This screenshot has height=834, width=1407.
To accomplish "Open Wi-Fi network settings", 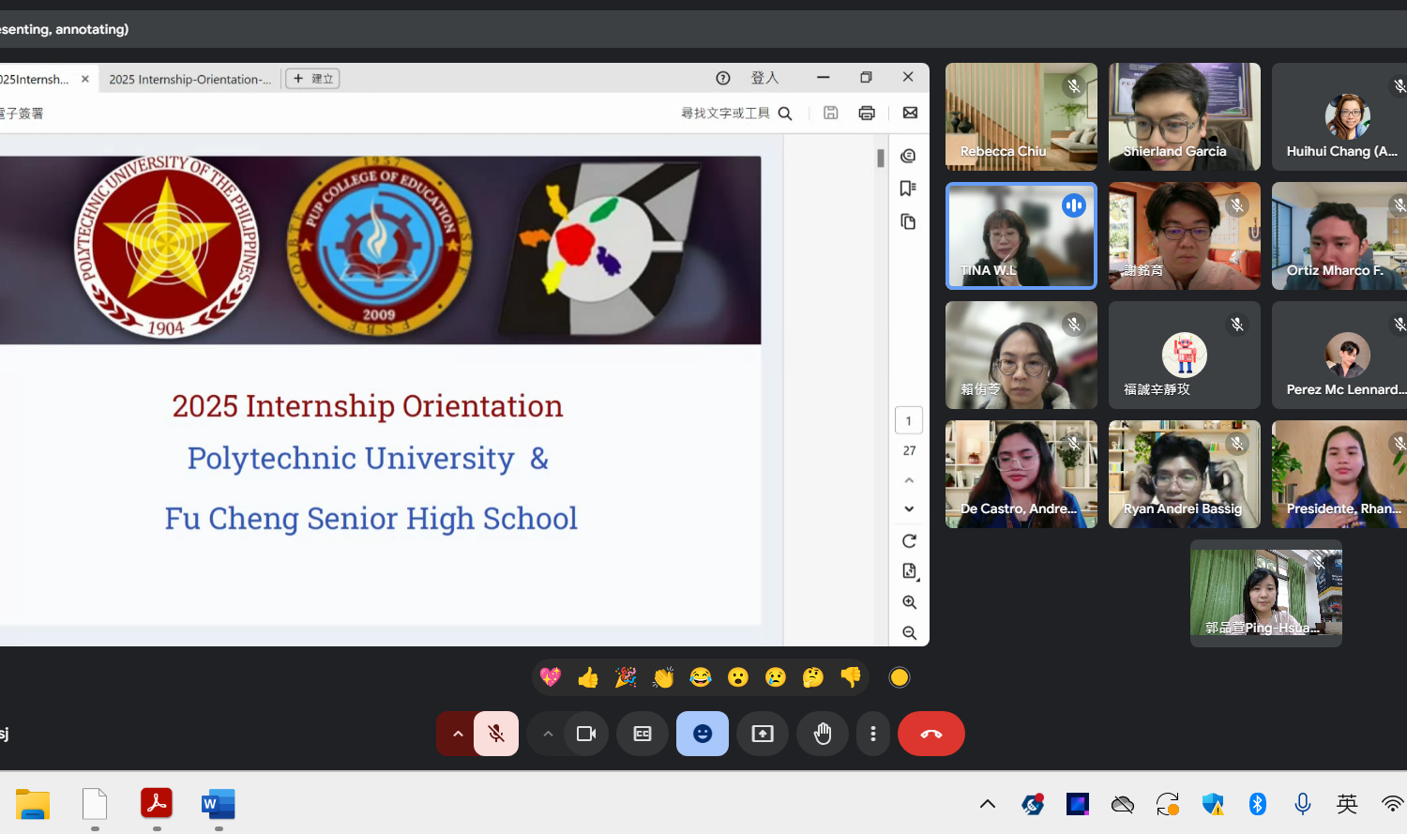I will [1393, 804].
